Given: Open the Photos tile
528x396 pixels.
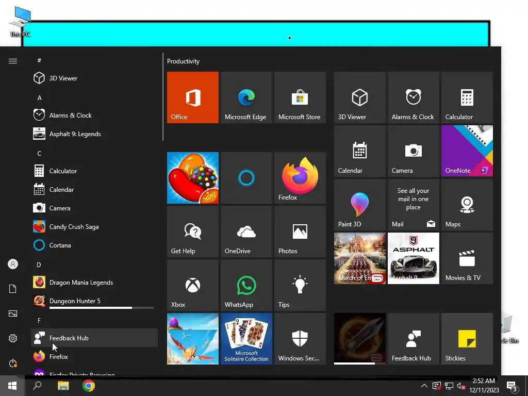Looking at the screenshot, I should (x=300, y=232).
